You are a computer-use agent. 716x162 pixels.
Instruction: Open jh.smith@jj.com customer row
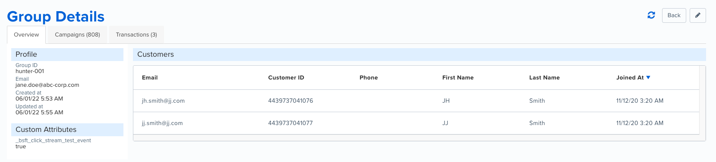[416, 101]
